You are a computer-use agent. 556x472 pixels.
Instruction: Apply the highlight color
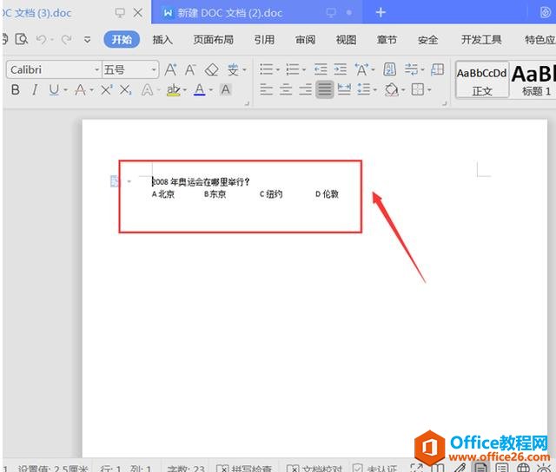pyautogui.click(x=174, y=90)
